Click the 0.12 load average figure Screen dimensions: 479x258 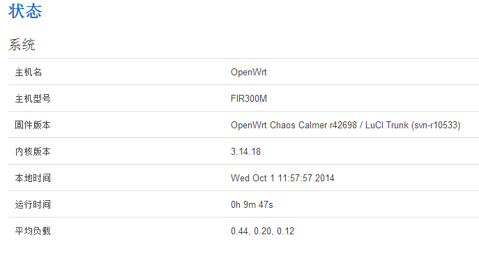pos(286,231)
